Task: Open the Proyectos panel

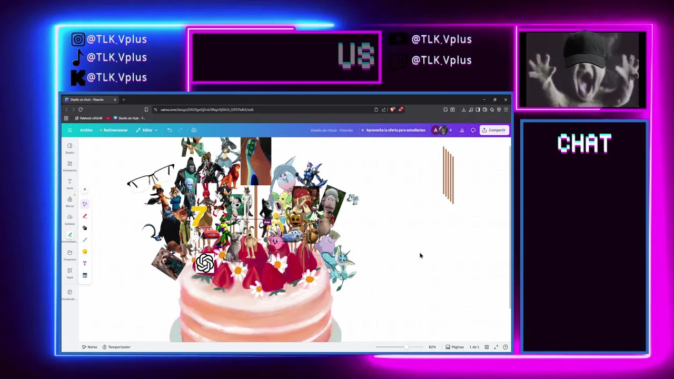Action: [70, 255]
